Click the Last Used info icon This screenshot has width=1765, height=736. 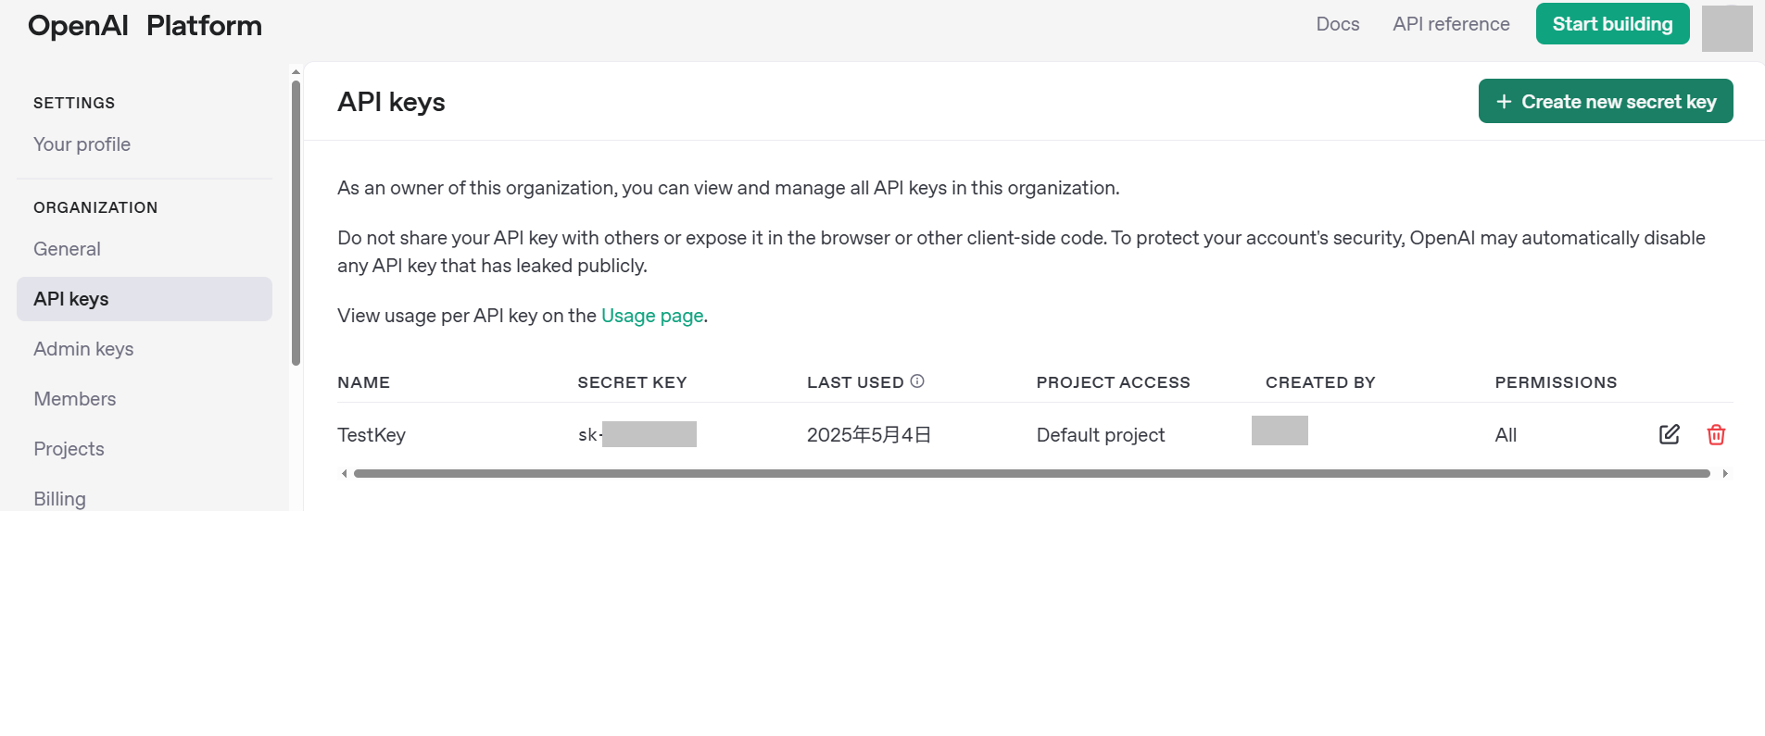[x=917, y=381]
